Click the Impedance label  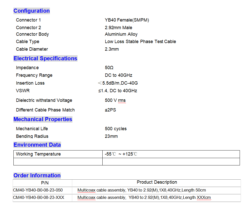click(27, 68)
